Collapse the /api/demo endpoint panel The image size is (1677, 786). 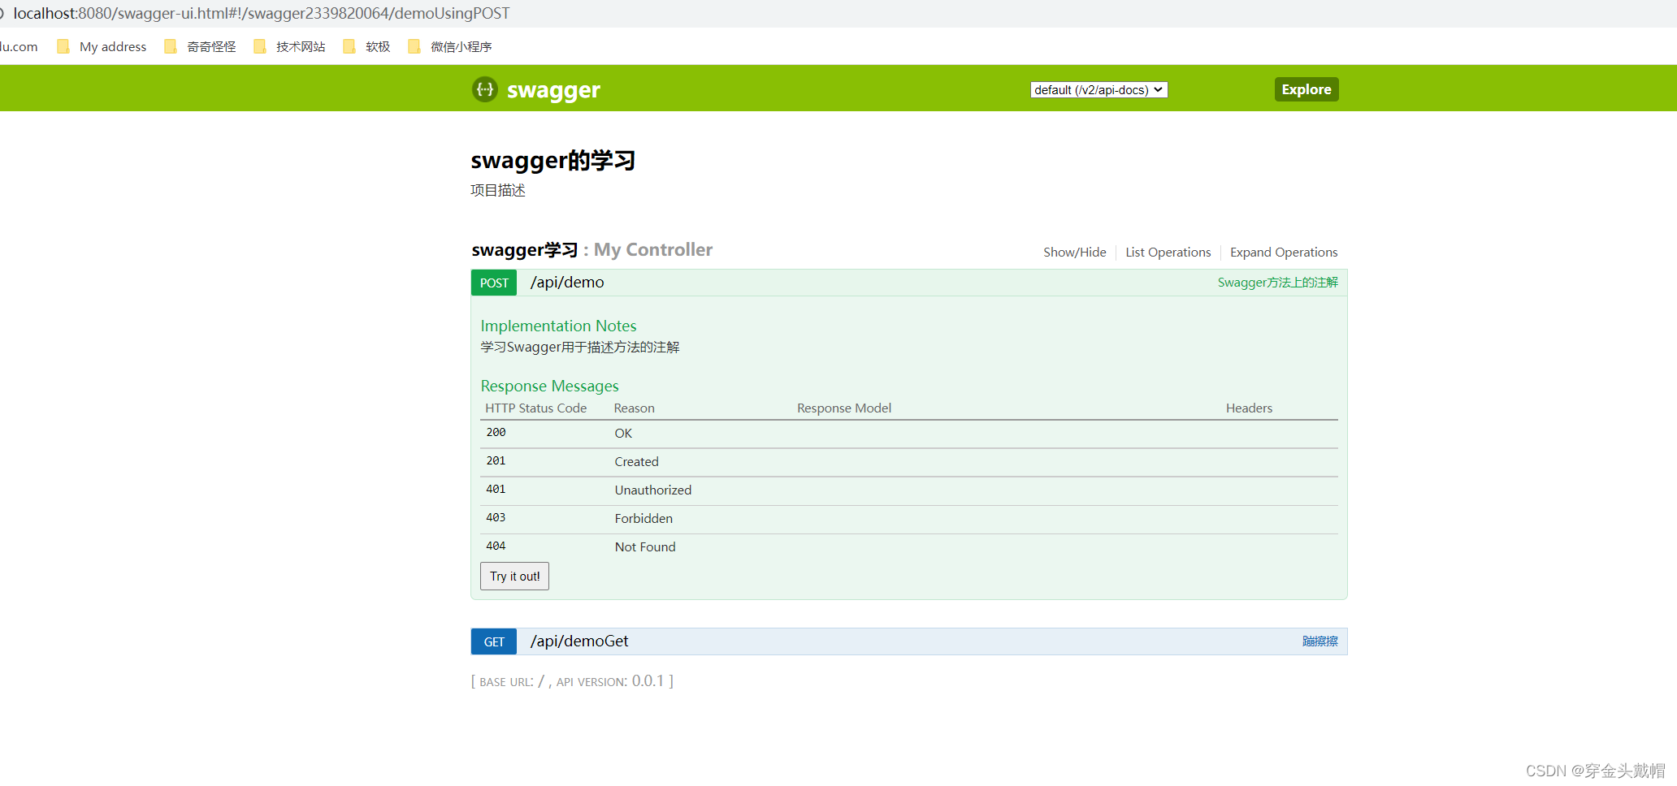pos(567,282)
